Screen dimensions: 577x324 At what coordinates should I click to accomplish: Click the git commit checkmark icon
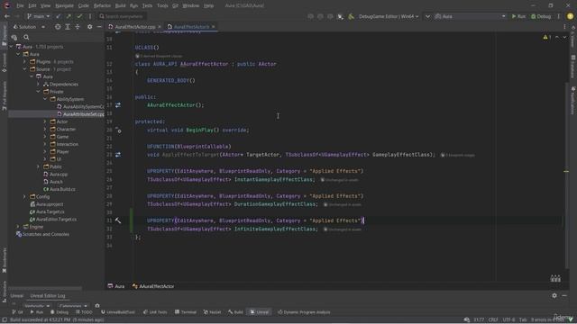[79, 16]
